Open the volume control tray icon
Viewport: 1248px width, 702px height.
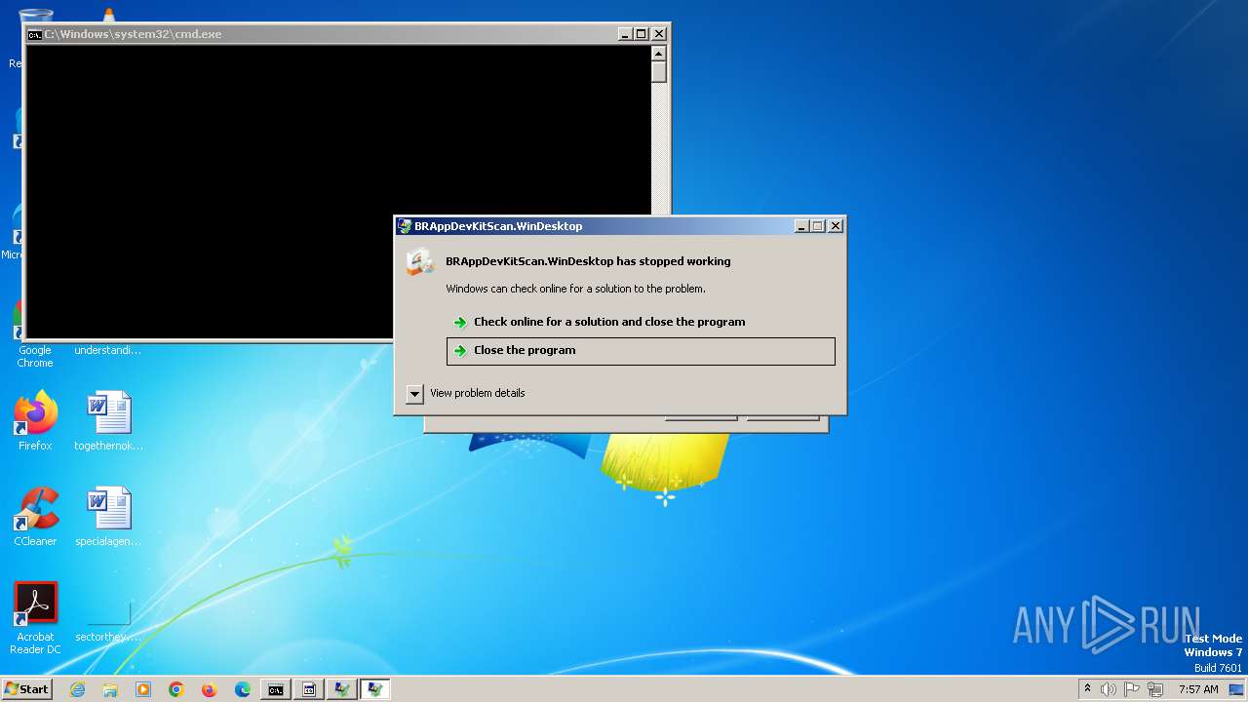pyautogui.click(x=1109, y=689)
